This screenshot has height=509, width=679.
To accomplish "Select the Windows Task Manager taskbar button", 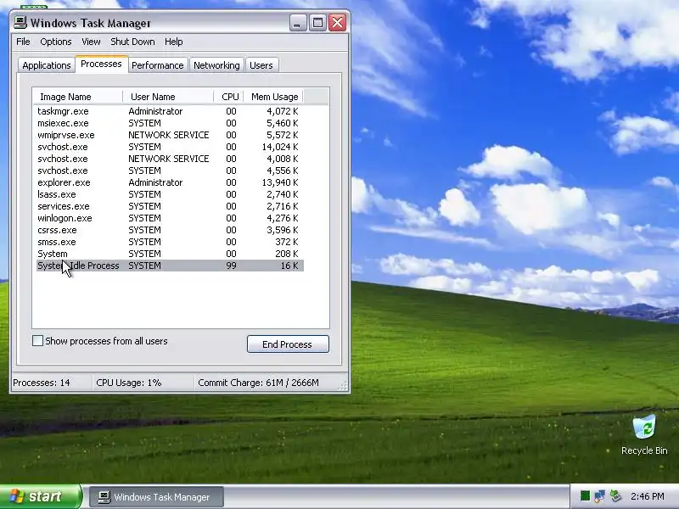I will pyautogui.click(x=156, y=497).
